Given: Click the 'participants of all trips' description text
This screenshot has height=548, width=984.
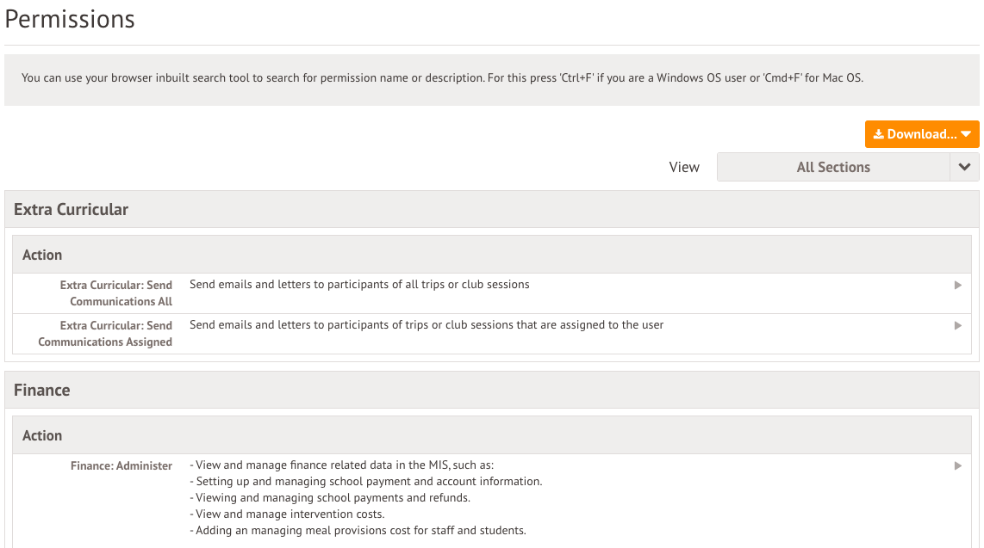Looking at the screenshot, I should pos(359,284).
